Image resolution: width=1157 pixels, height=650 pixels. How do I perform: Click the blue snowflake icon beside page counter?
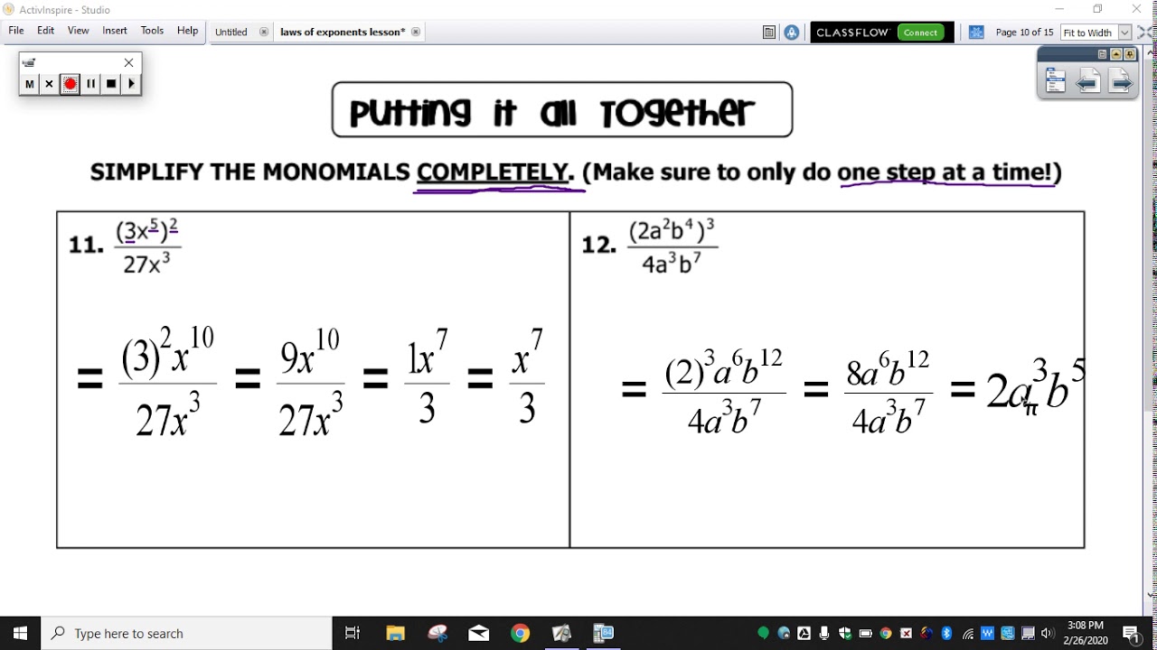(976, 32)
